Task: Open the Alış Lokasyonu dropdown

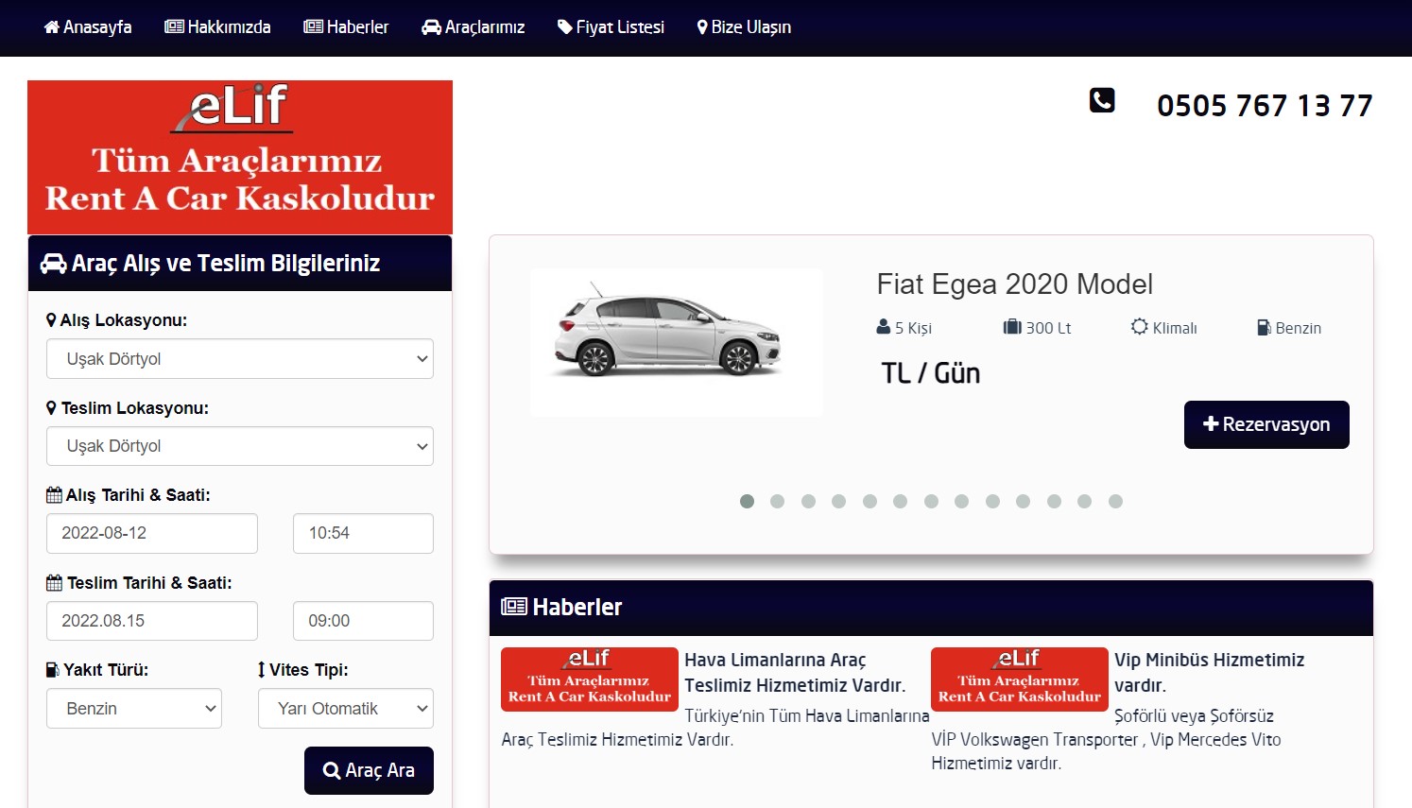Action: pyautogui.click(x=240, y=359)
